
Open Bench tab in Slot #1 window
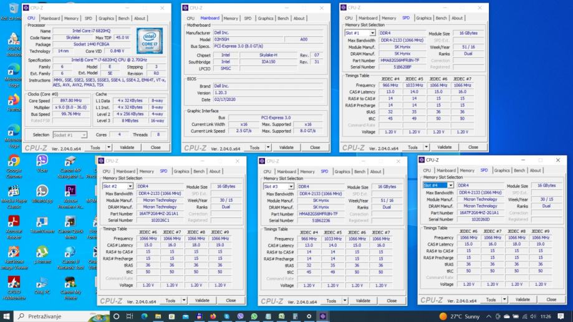coord(441,18)
